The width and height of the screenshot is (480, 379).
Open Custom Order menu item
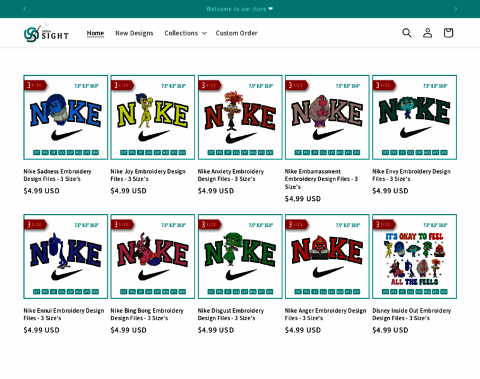click(x=236, y=33)
